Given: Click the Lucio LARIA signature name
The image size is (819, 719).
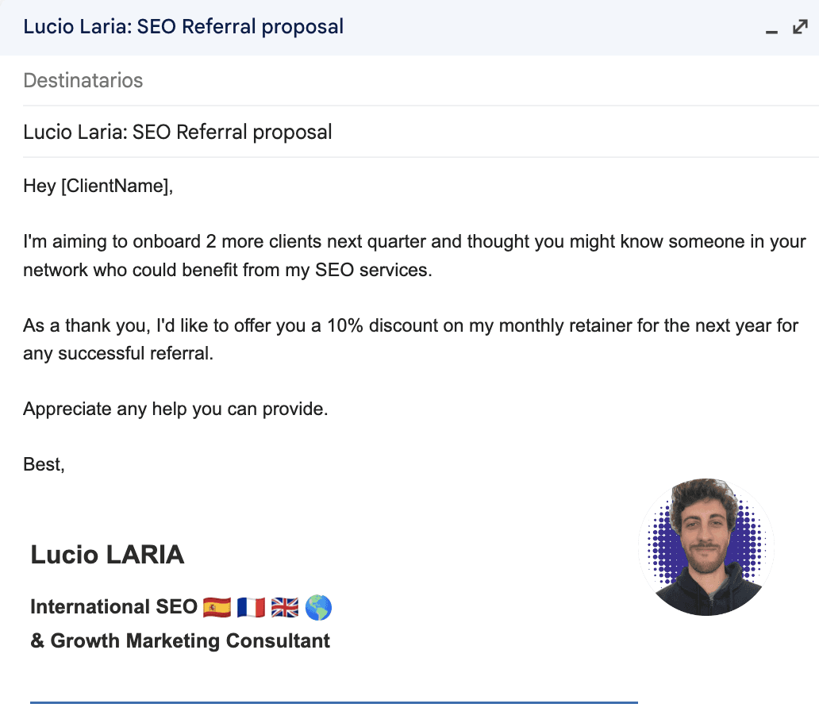Looking at the screenshot, I should [x=107, y=555].
